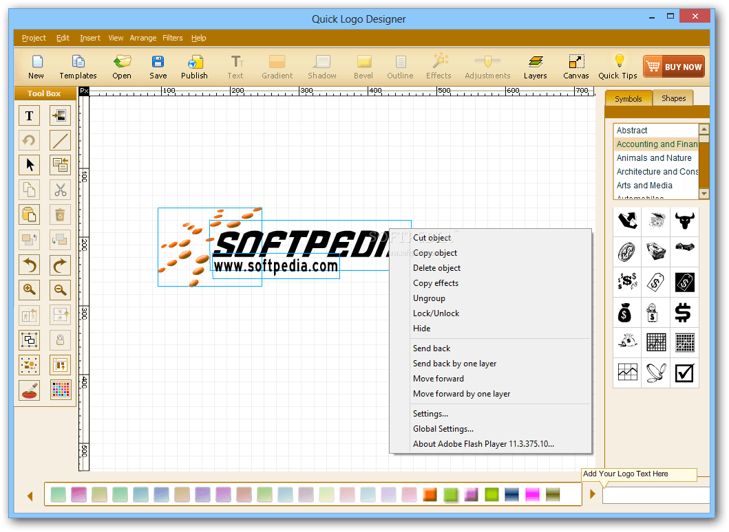729x532 pixels.
Task: Select Arts and Media category
Action: click(656, 185)
